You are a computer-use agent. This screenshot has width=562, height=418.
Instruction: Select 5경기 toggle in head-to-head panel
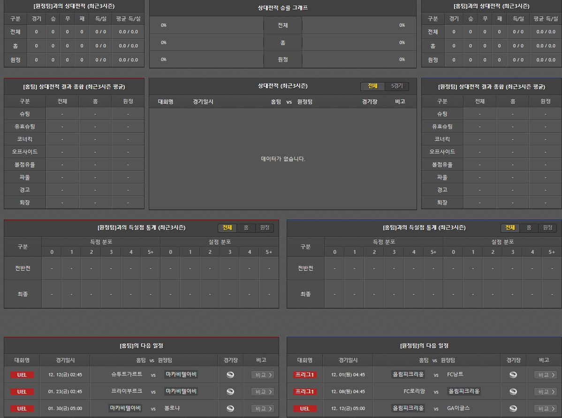coord(397,86)
